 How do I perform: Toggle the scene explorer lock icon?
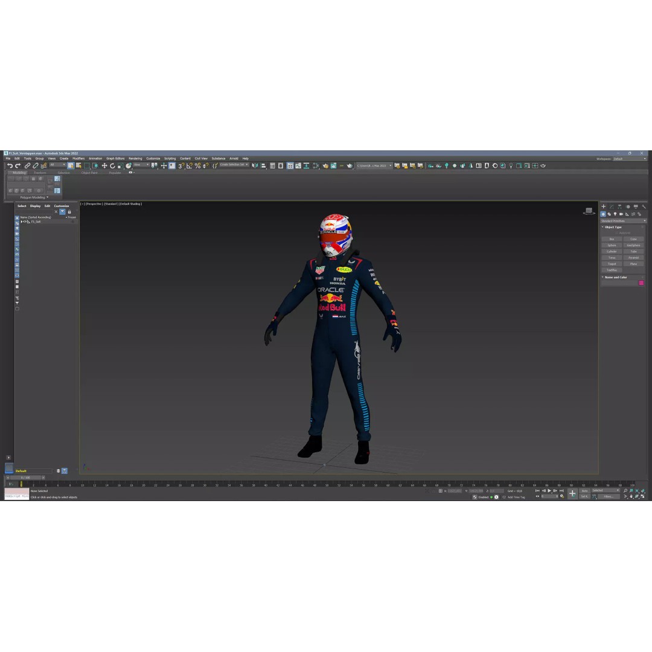[69, 212]
